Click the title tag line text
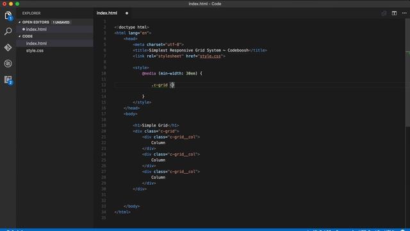Image resolution: width=410 pixels, height=231 pixels. (x=200, y=50)
